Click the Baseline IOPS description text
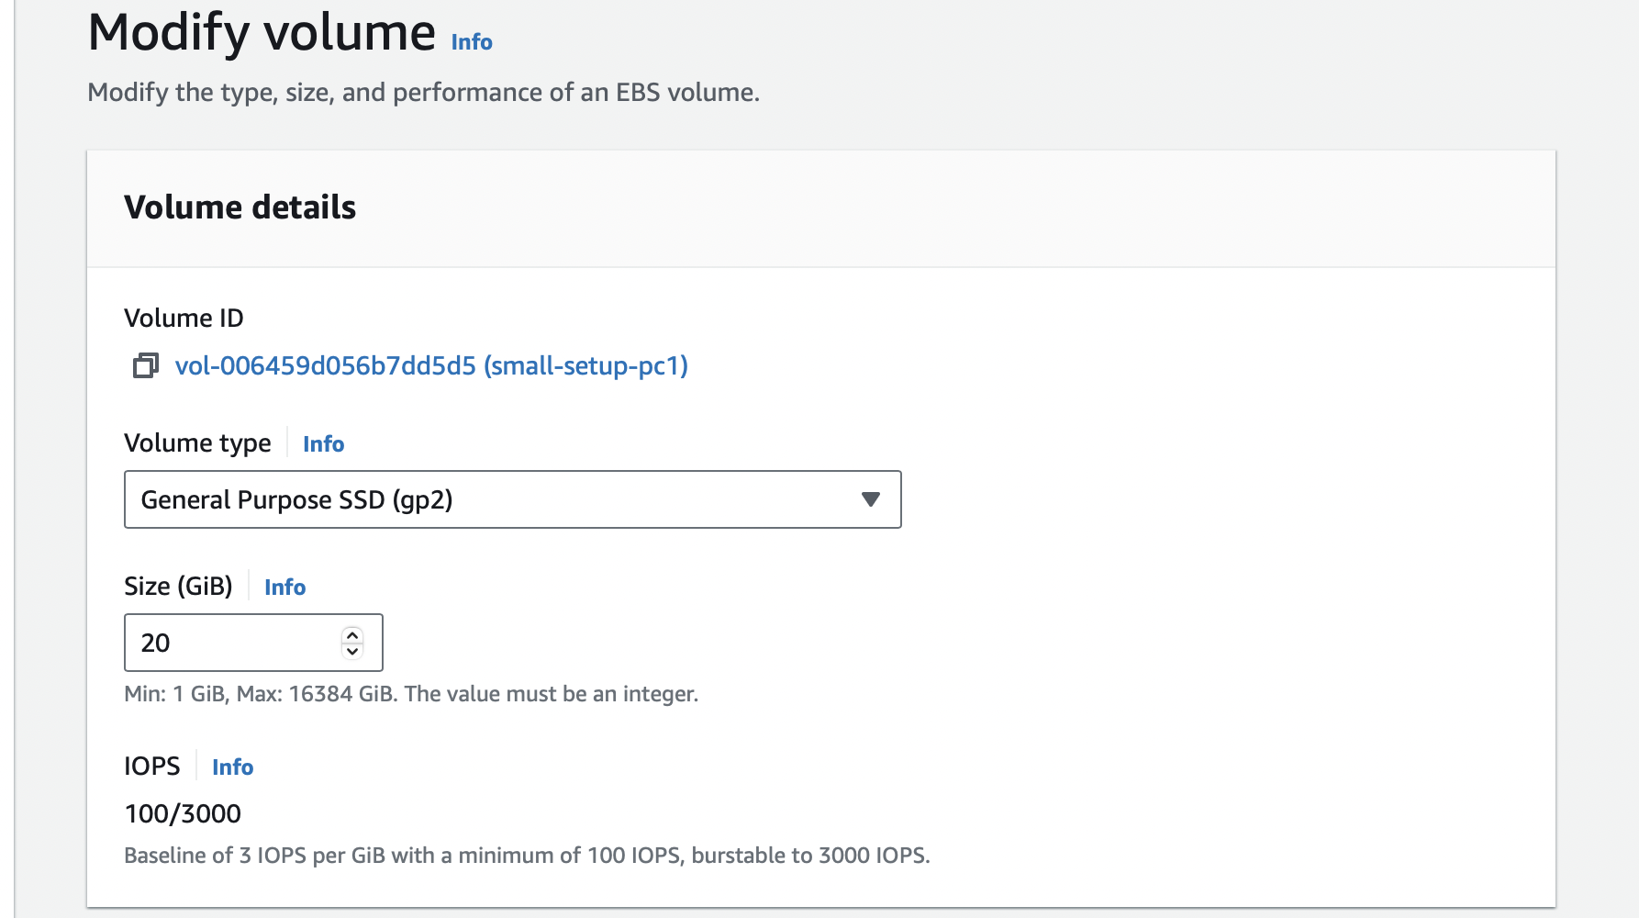 (527, 856)
